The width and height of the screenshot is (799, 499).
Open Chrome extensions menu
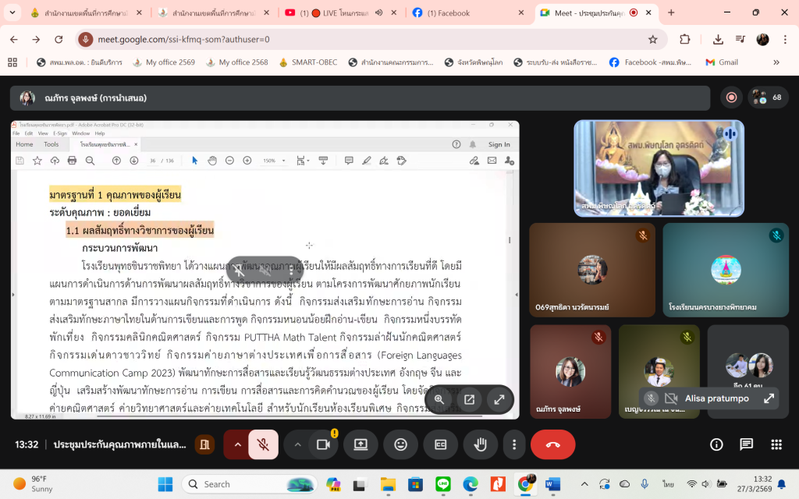685,39
